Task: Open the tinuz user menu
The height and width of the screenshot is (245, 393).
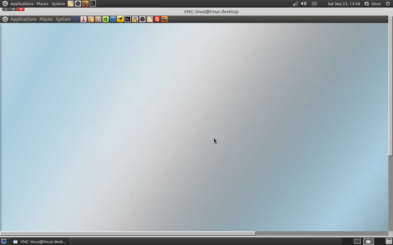Action: tap(376, 4)
